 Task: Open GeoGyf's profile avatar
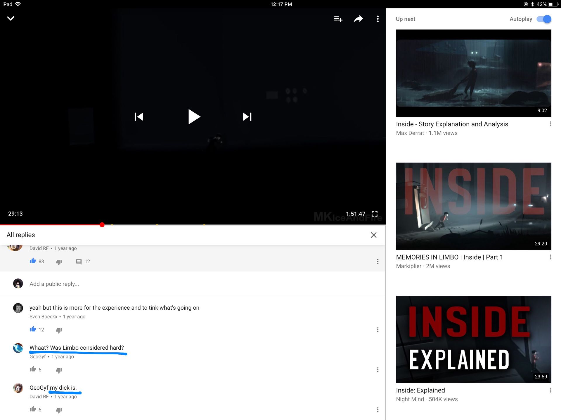tap(18, 348)
